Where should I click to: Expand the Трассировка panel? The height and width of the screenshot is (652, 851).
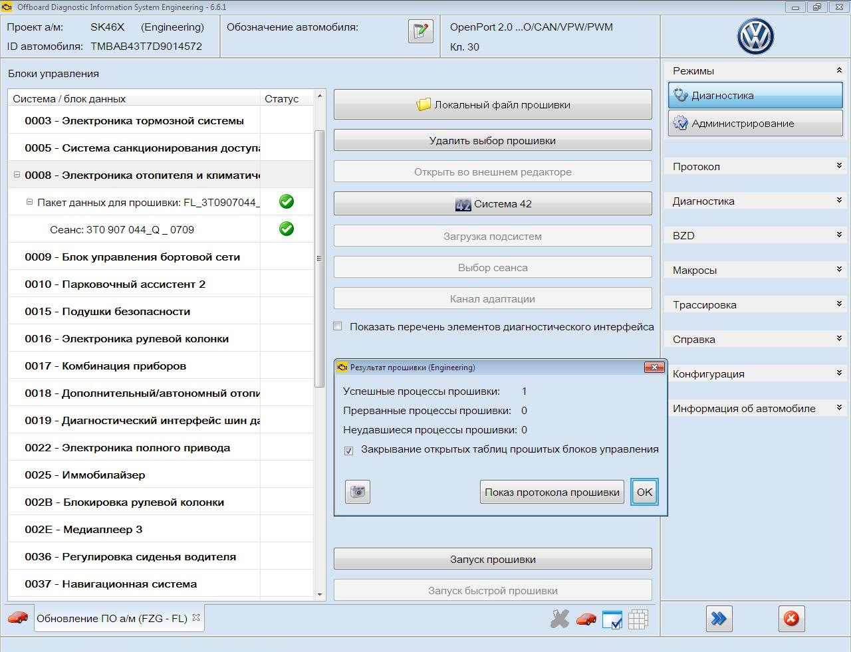coord(839,304)
